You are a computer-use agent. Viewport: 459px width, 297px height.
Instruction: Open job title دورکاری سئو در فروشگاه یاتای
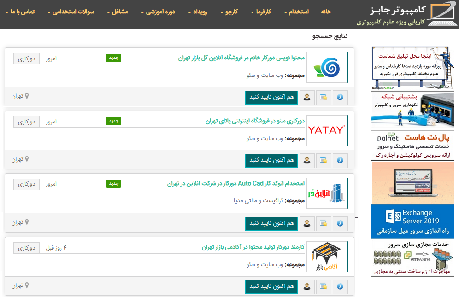tap(255, 121)
